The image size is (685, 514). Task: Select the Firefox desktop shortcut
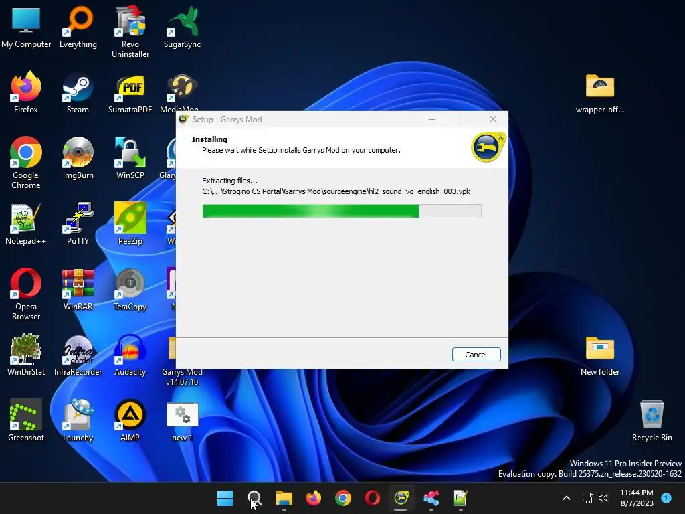(x=26, y=93)
